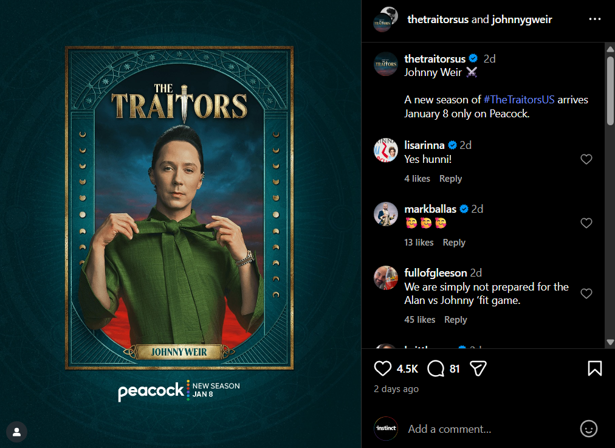Like markballas's comment

[x=586, y=223]
